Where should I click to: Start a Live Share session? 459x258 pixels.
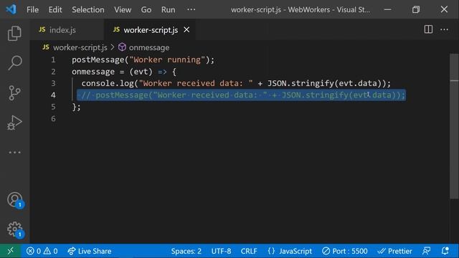tap(89, 251)
